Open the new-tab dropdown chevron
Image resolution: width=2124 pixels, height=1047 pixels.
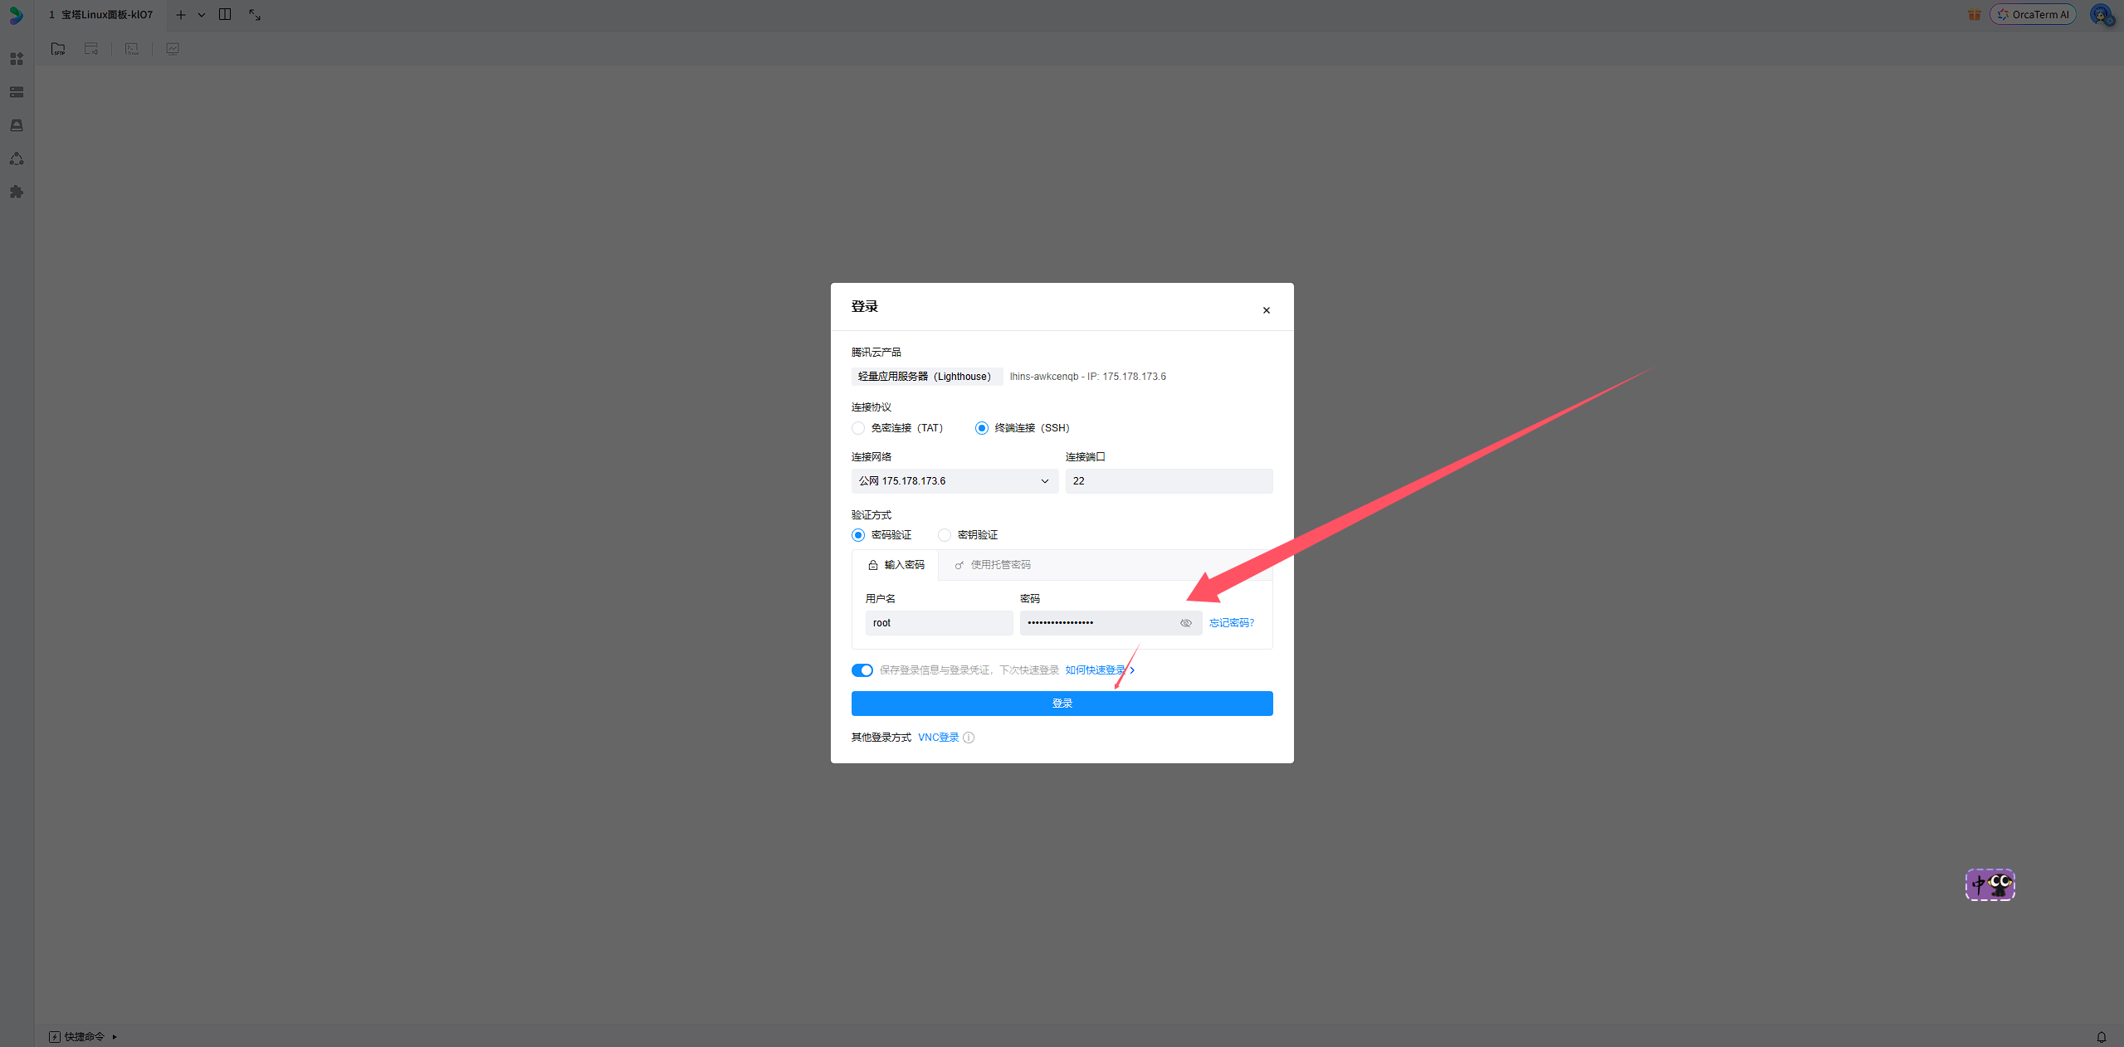[x=202, y=15]
